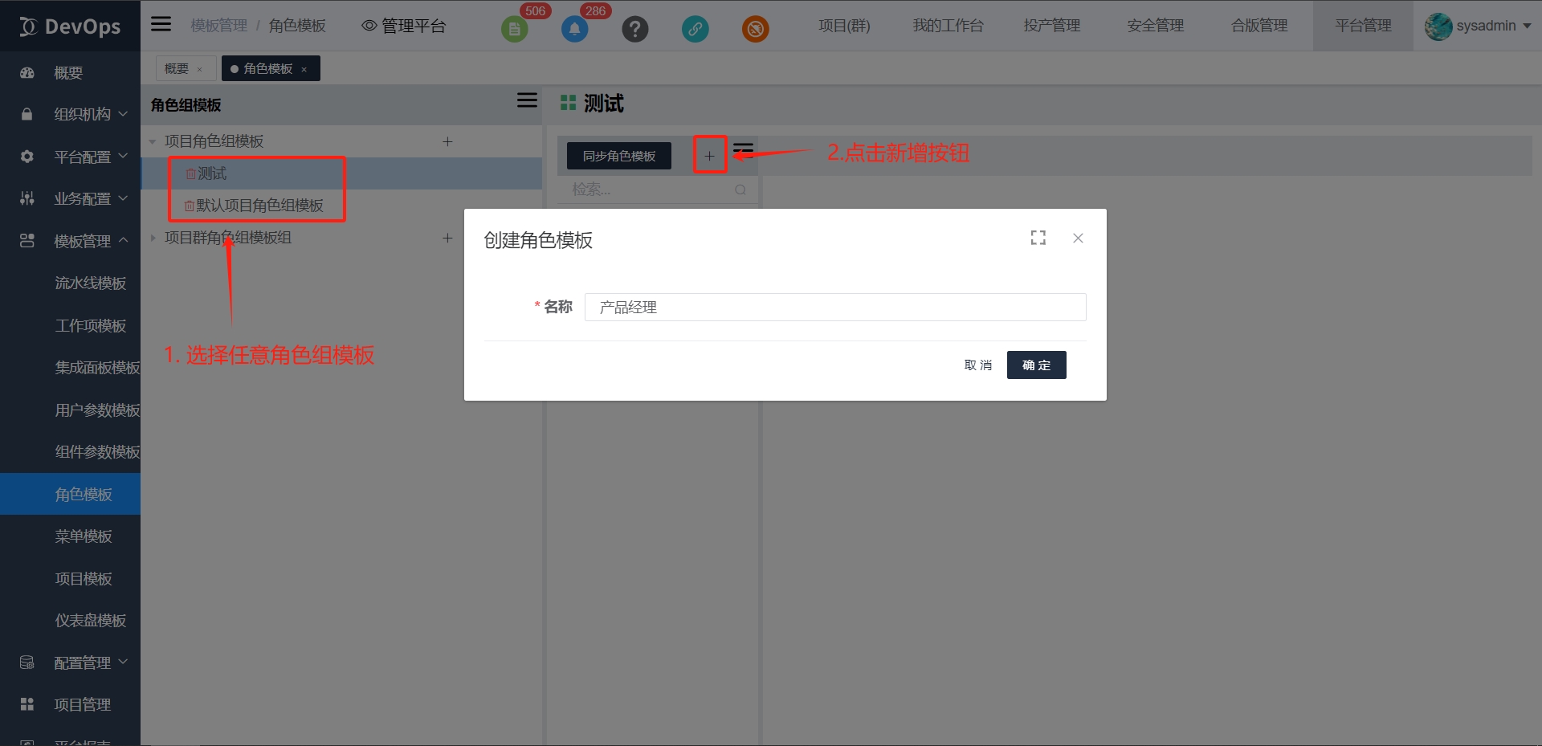Click the orange circular icon in header
Viewport: 1542px width, 746px height.
tap(755, 30)
